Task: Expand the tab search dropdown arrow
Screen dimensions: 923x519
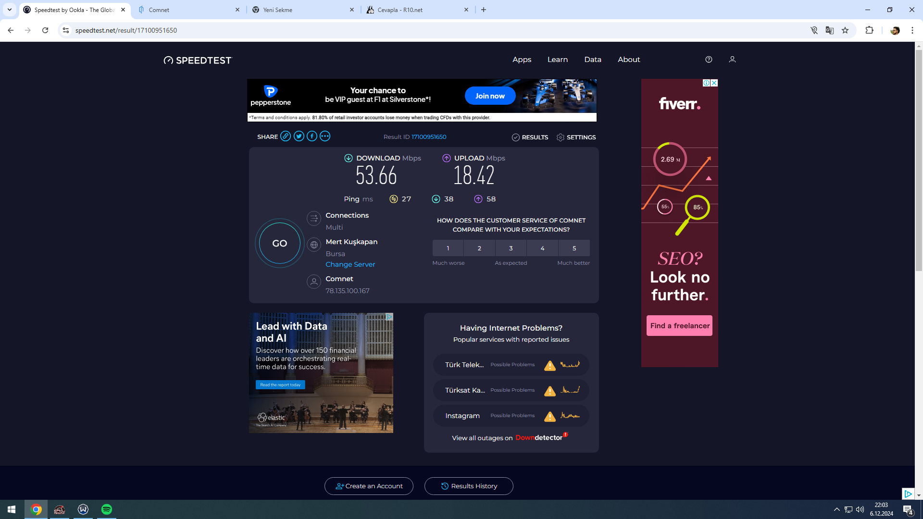Action: click(10, 10)
